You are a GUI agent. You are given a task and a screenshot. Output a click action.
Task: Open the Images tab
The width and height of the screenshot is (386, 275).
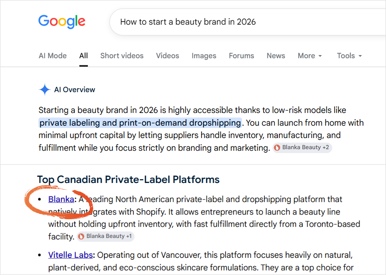tap(204, 56)
